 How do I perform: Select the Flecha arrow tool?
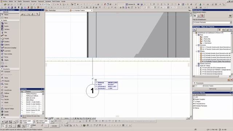tap(10, 15)
